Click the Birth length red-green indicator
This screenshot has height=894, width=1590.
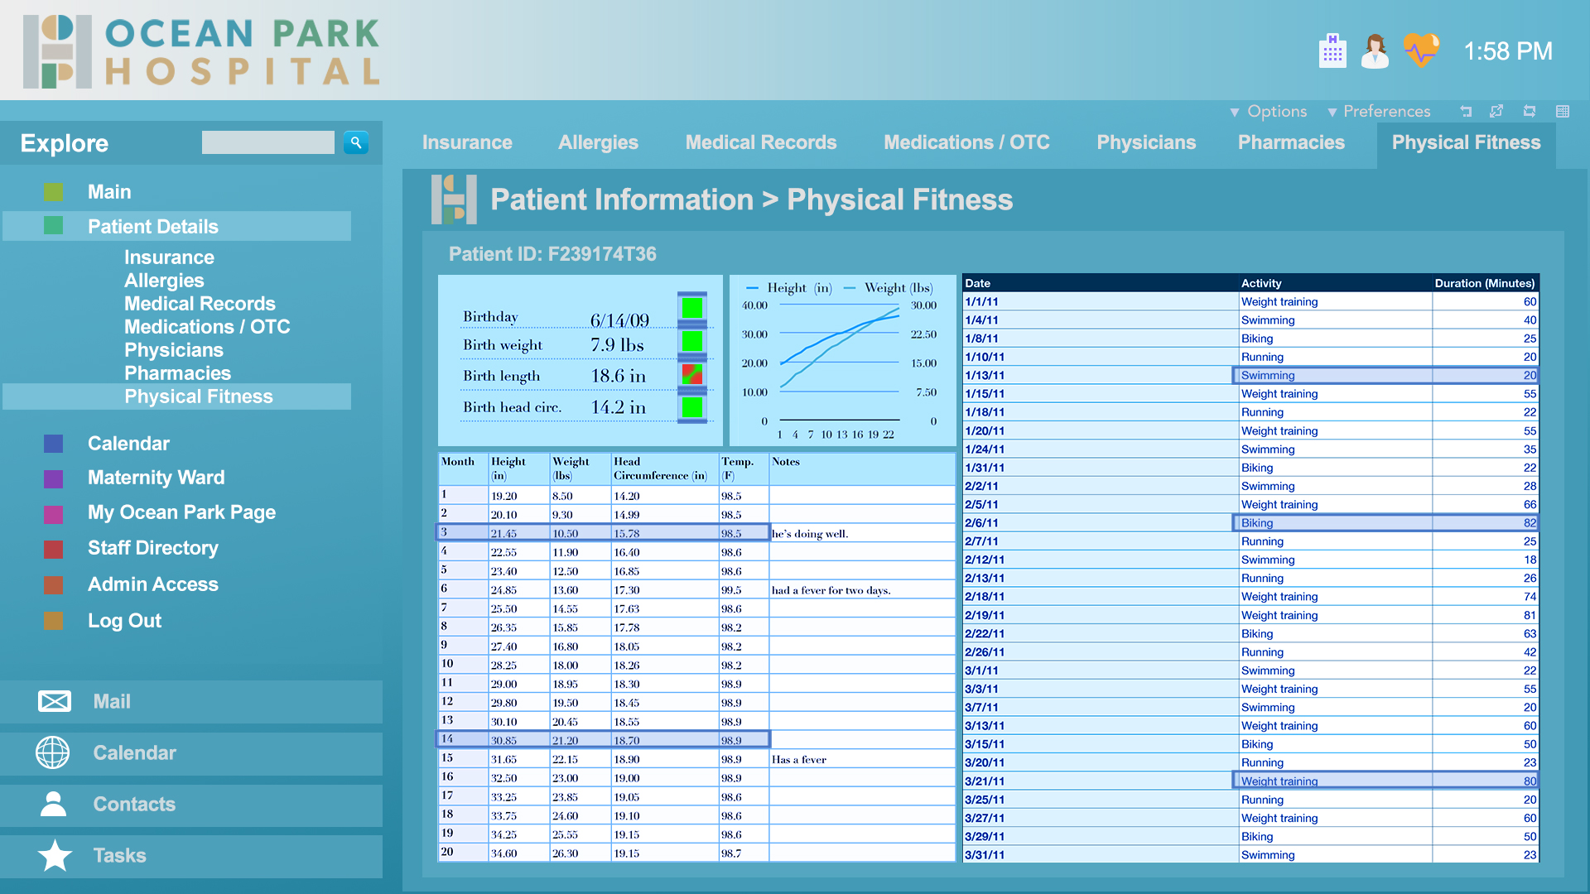click(691, 374)
